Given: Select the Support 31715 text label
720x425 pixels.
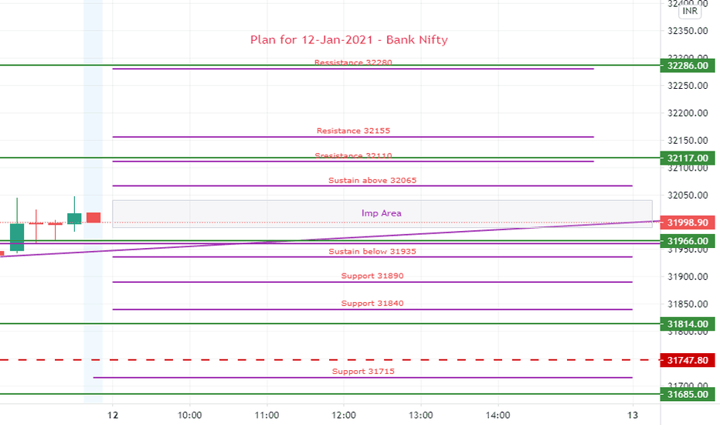Looking at the screenshot, I should coord(363,371).
